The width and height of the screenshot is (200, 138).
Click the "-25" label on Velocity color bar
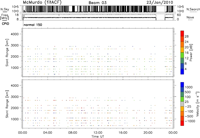click(x=188, y=107)
